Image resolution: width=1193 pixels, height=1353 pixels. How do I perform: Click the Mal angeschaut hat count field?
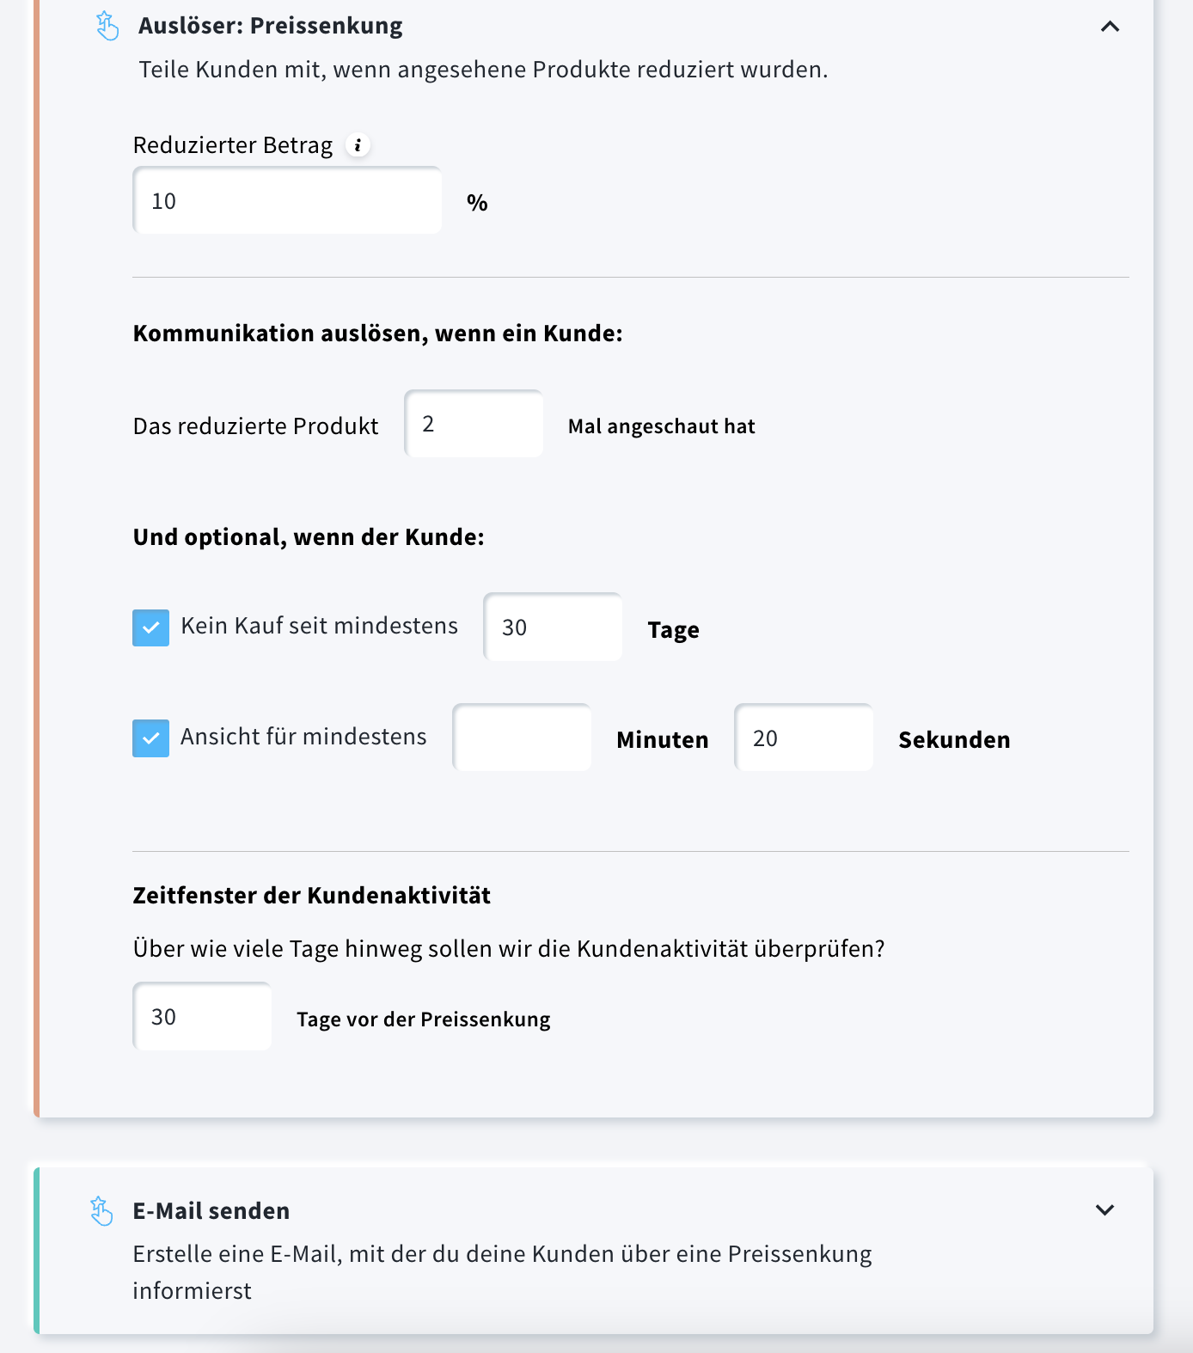(474, 425)
